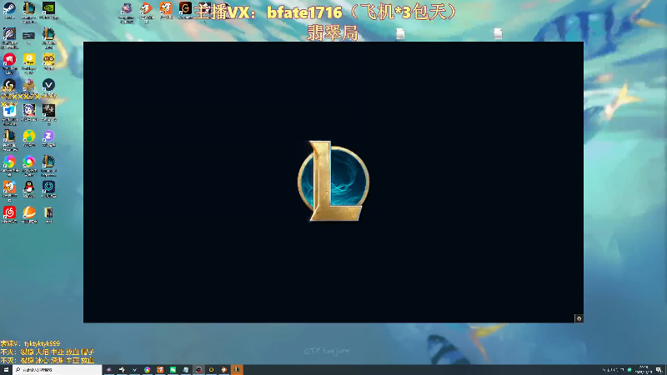Open the teal circular app desktop icon
Screen dimensions: 667x375
pos(48,187)
